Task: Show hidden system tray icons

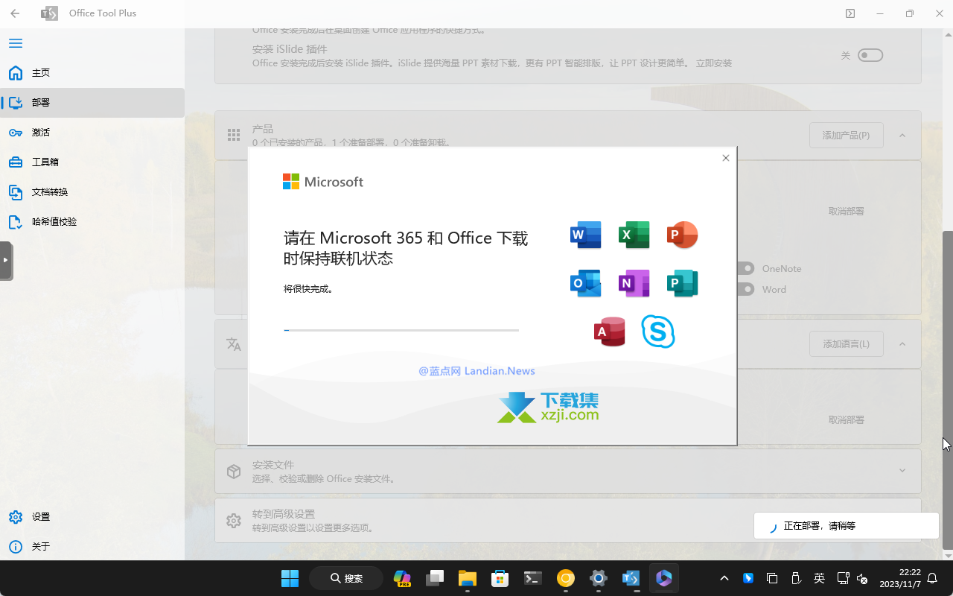Action: 724,578
